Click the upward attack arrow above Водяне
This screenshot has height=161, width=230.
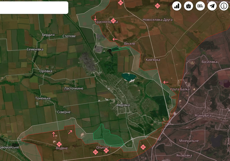pos(54,135)
